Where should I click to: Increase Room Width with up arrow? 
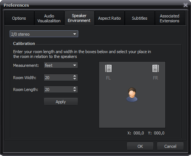74,76
